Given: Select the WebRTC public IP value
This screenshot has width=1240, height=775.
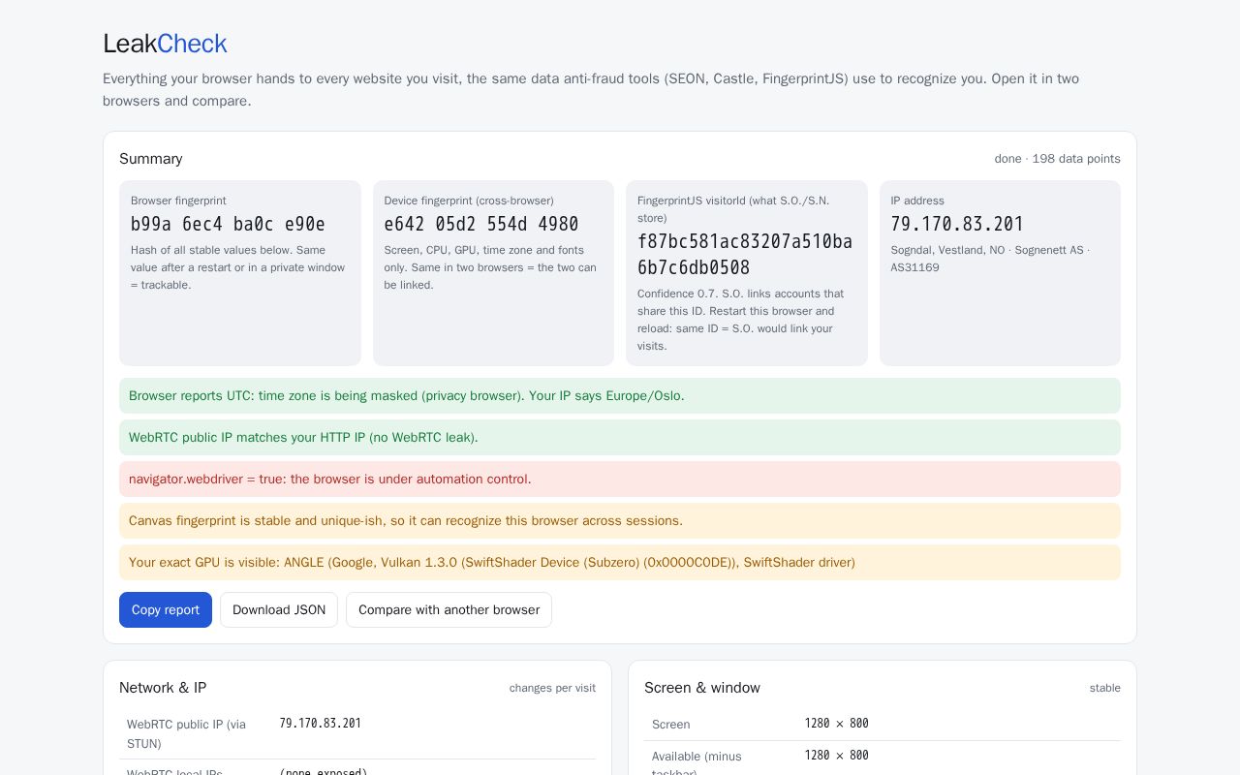Looking at the screenshot, I should (321, 724).
